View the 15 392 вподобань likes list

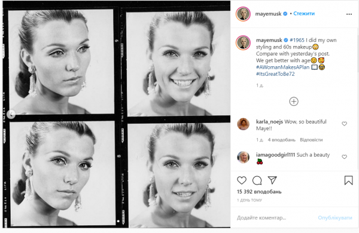click(x=259, y=192)
